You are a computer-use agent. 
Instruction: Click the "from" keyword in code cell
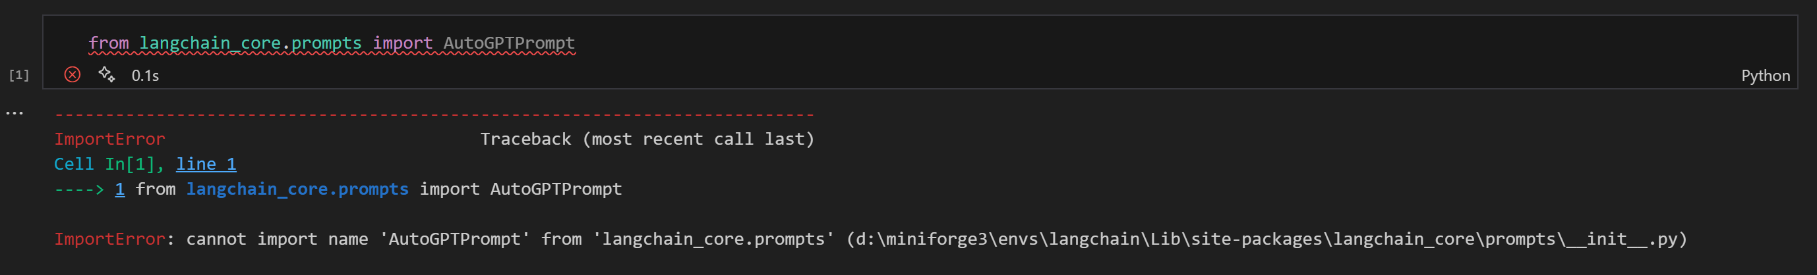click(x=109, y=43)
